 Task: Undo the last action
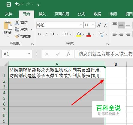pos(17,4)
